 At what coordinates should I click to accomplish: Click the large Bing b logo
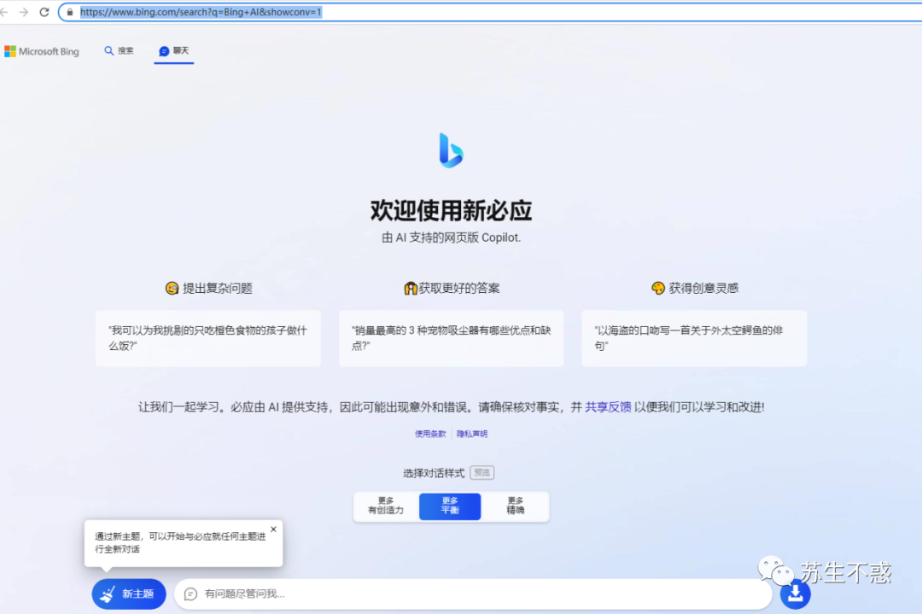451,150
